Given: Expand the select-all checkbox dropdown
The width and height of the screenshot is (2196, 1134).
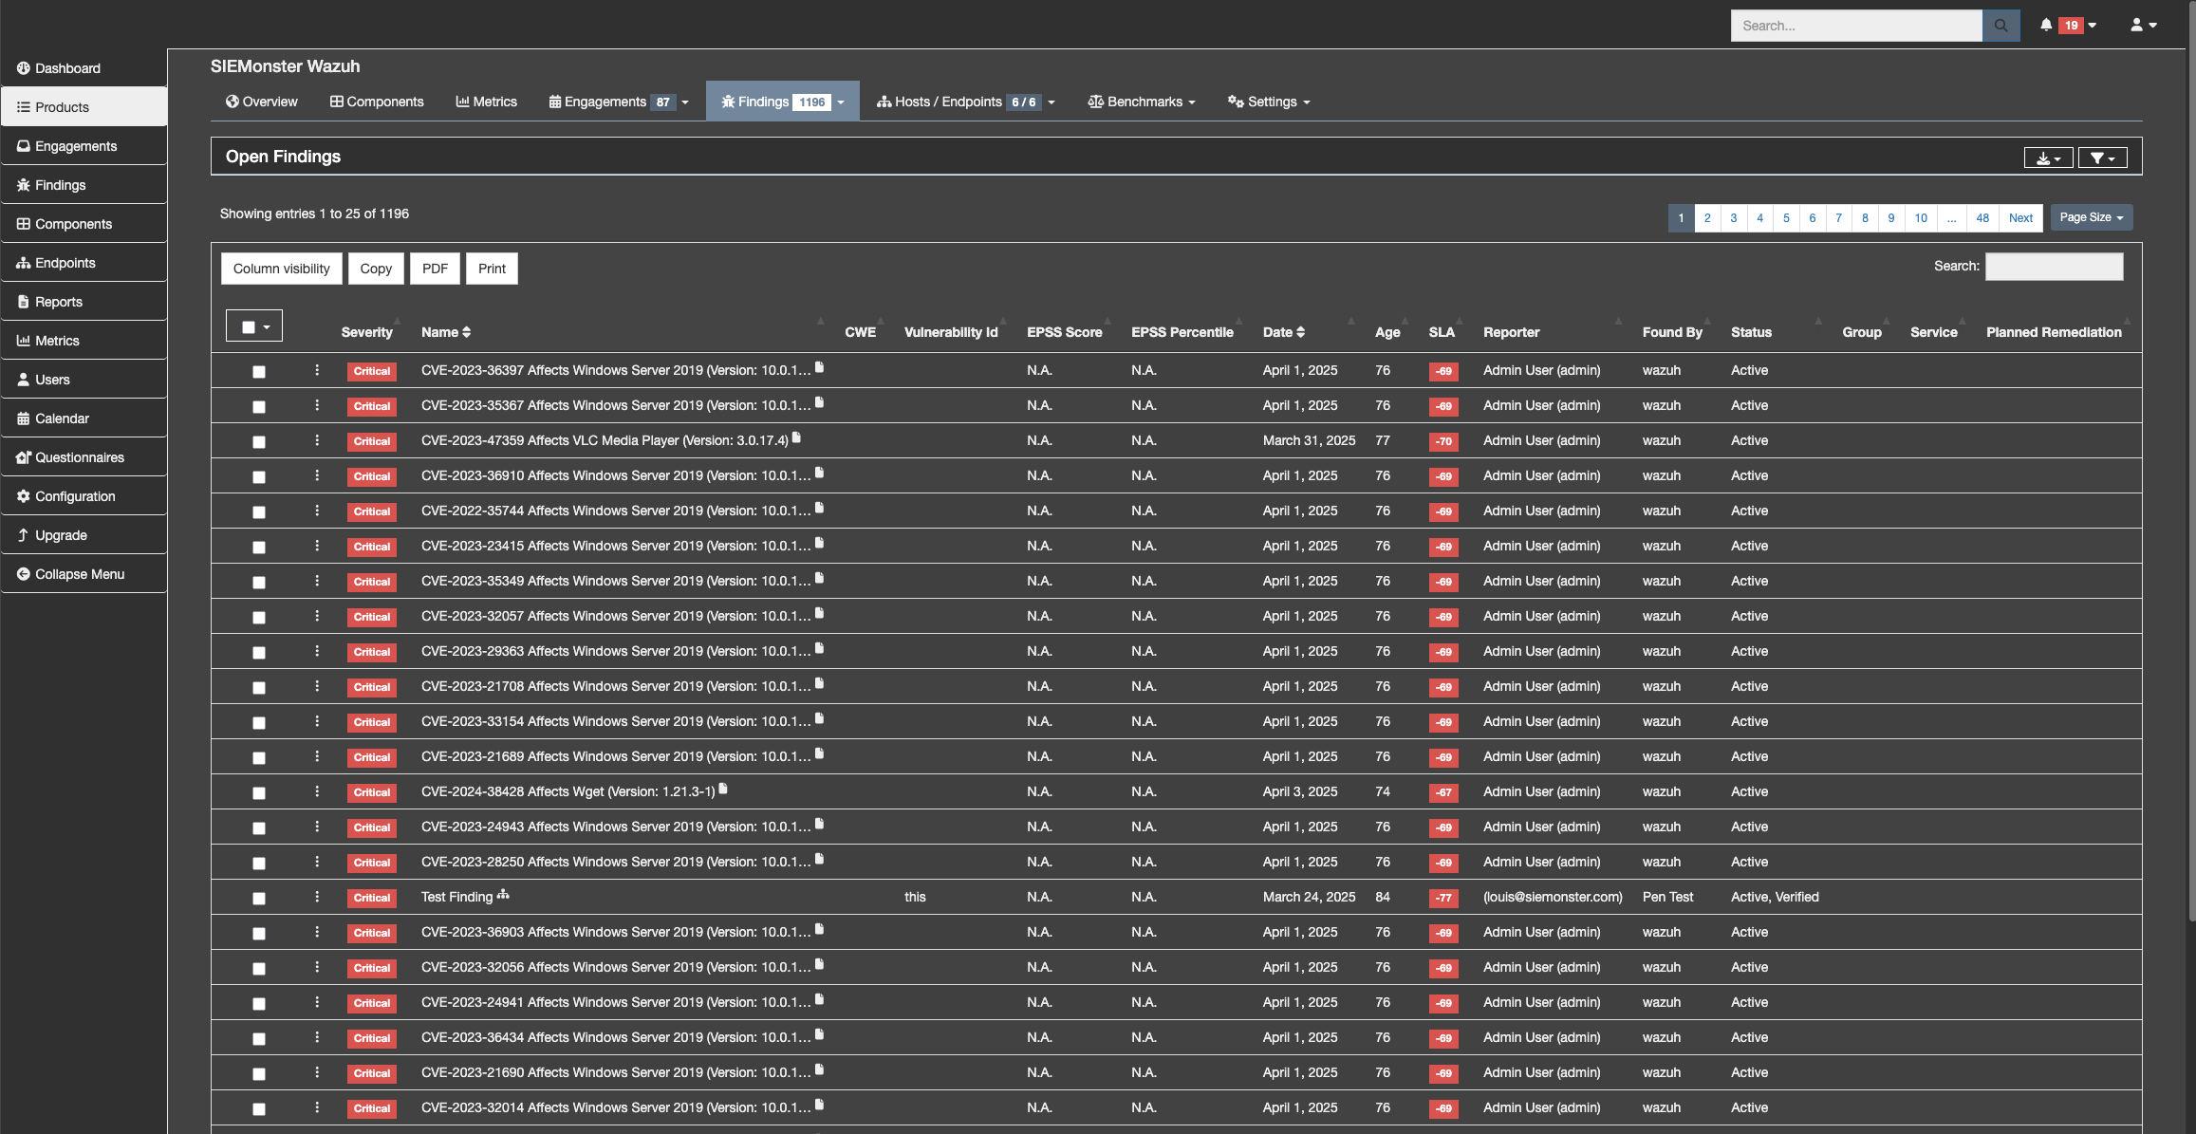Looking at the screenshot, I should (x=267, y=326).
